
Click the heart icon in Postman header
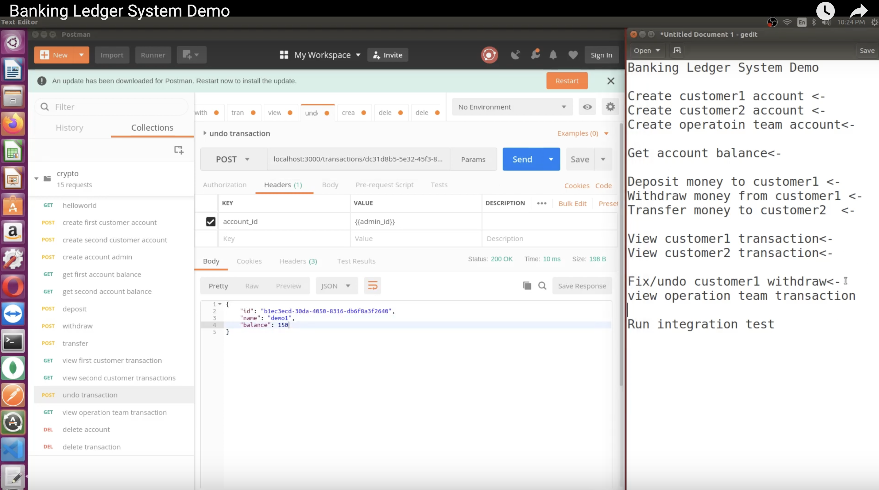point(573,55)
